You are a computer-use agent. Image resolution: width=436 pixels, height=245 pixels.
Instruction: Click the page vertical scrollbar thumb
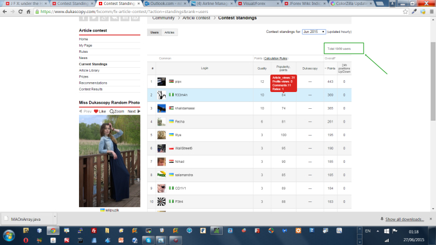[x=433, y=81]
